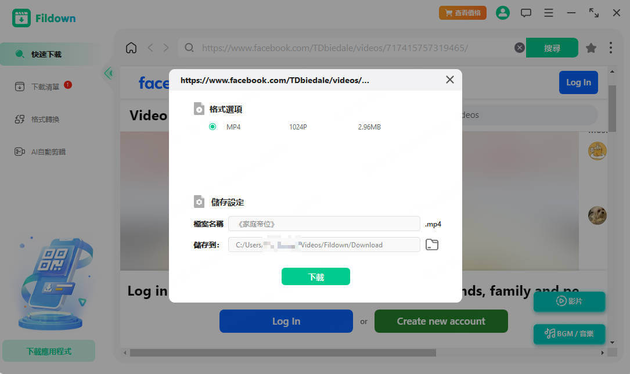This screenshot has width=630, height=374.
Task: Click the dog profile avatar thumbnail
Action: pos(597,215)
